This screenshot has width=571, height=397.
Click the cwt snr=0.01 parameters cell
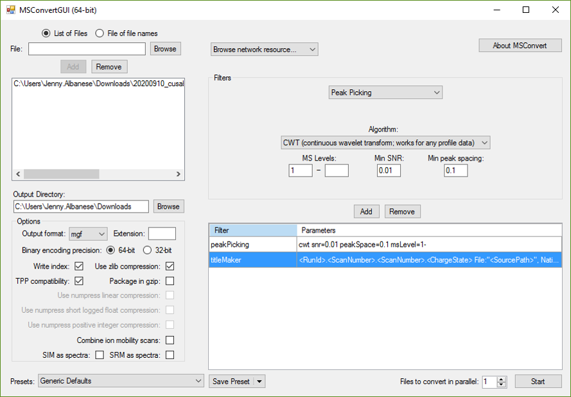[429, 244]
